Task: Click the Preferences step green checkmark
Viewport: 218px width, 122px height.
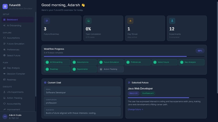Action: point(128,62)
